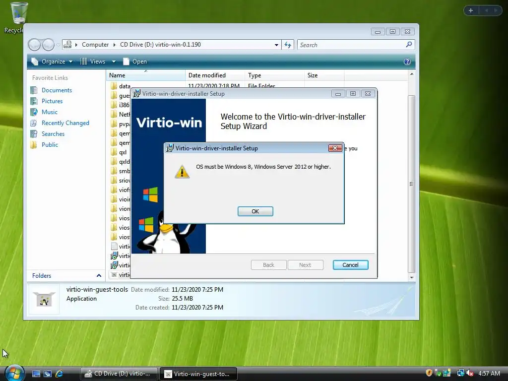
Task: Select the qxl folder icon
Action: coord(114,152)
